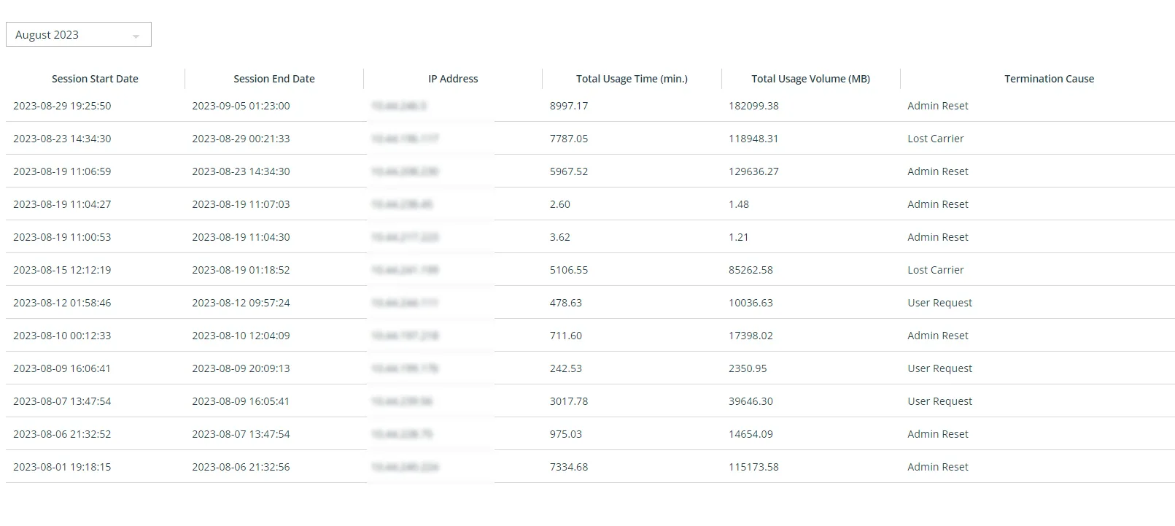Click the 1.48 usage volume cell
Viewport: 1175px width, 526px height.
point(739,204)
